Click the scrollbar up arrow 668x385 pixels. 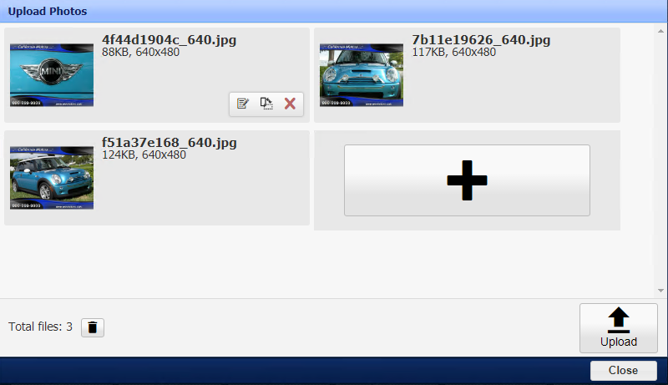click(x=660, y=31)
